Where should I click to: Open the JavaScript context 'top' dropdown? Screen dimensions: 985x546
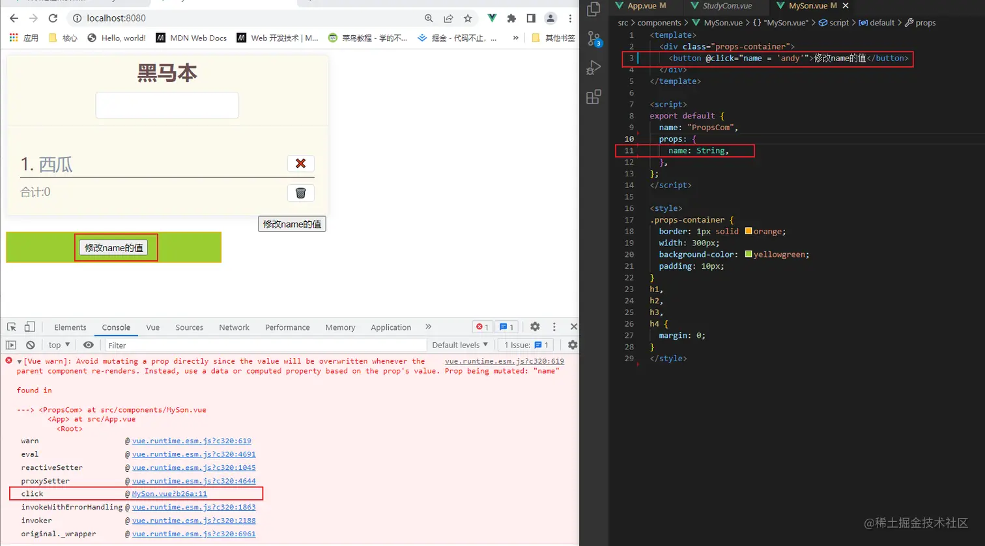coord(59,345)
